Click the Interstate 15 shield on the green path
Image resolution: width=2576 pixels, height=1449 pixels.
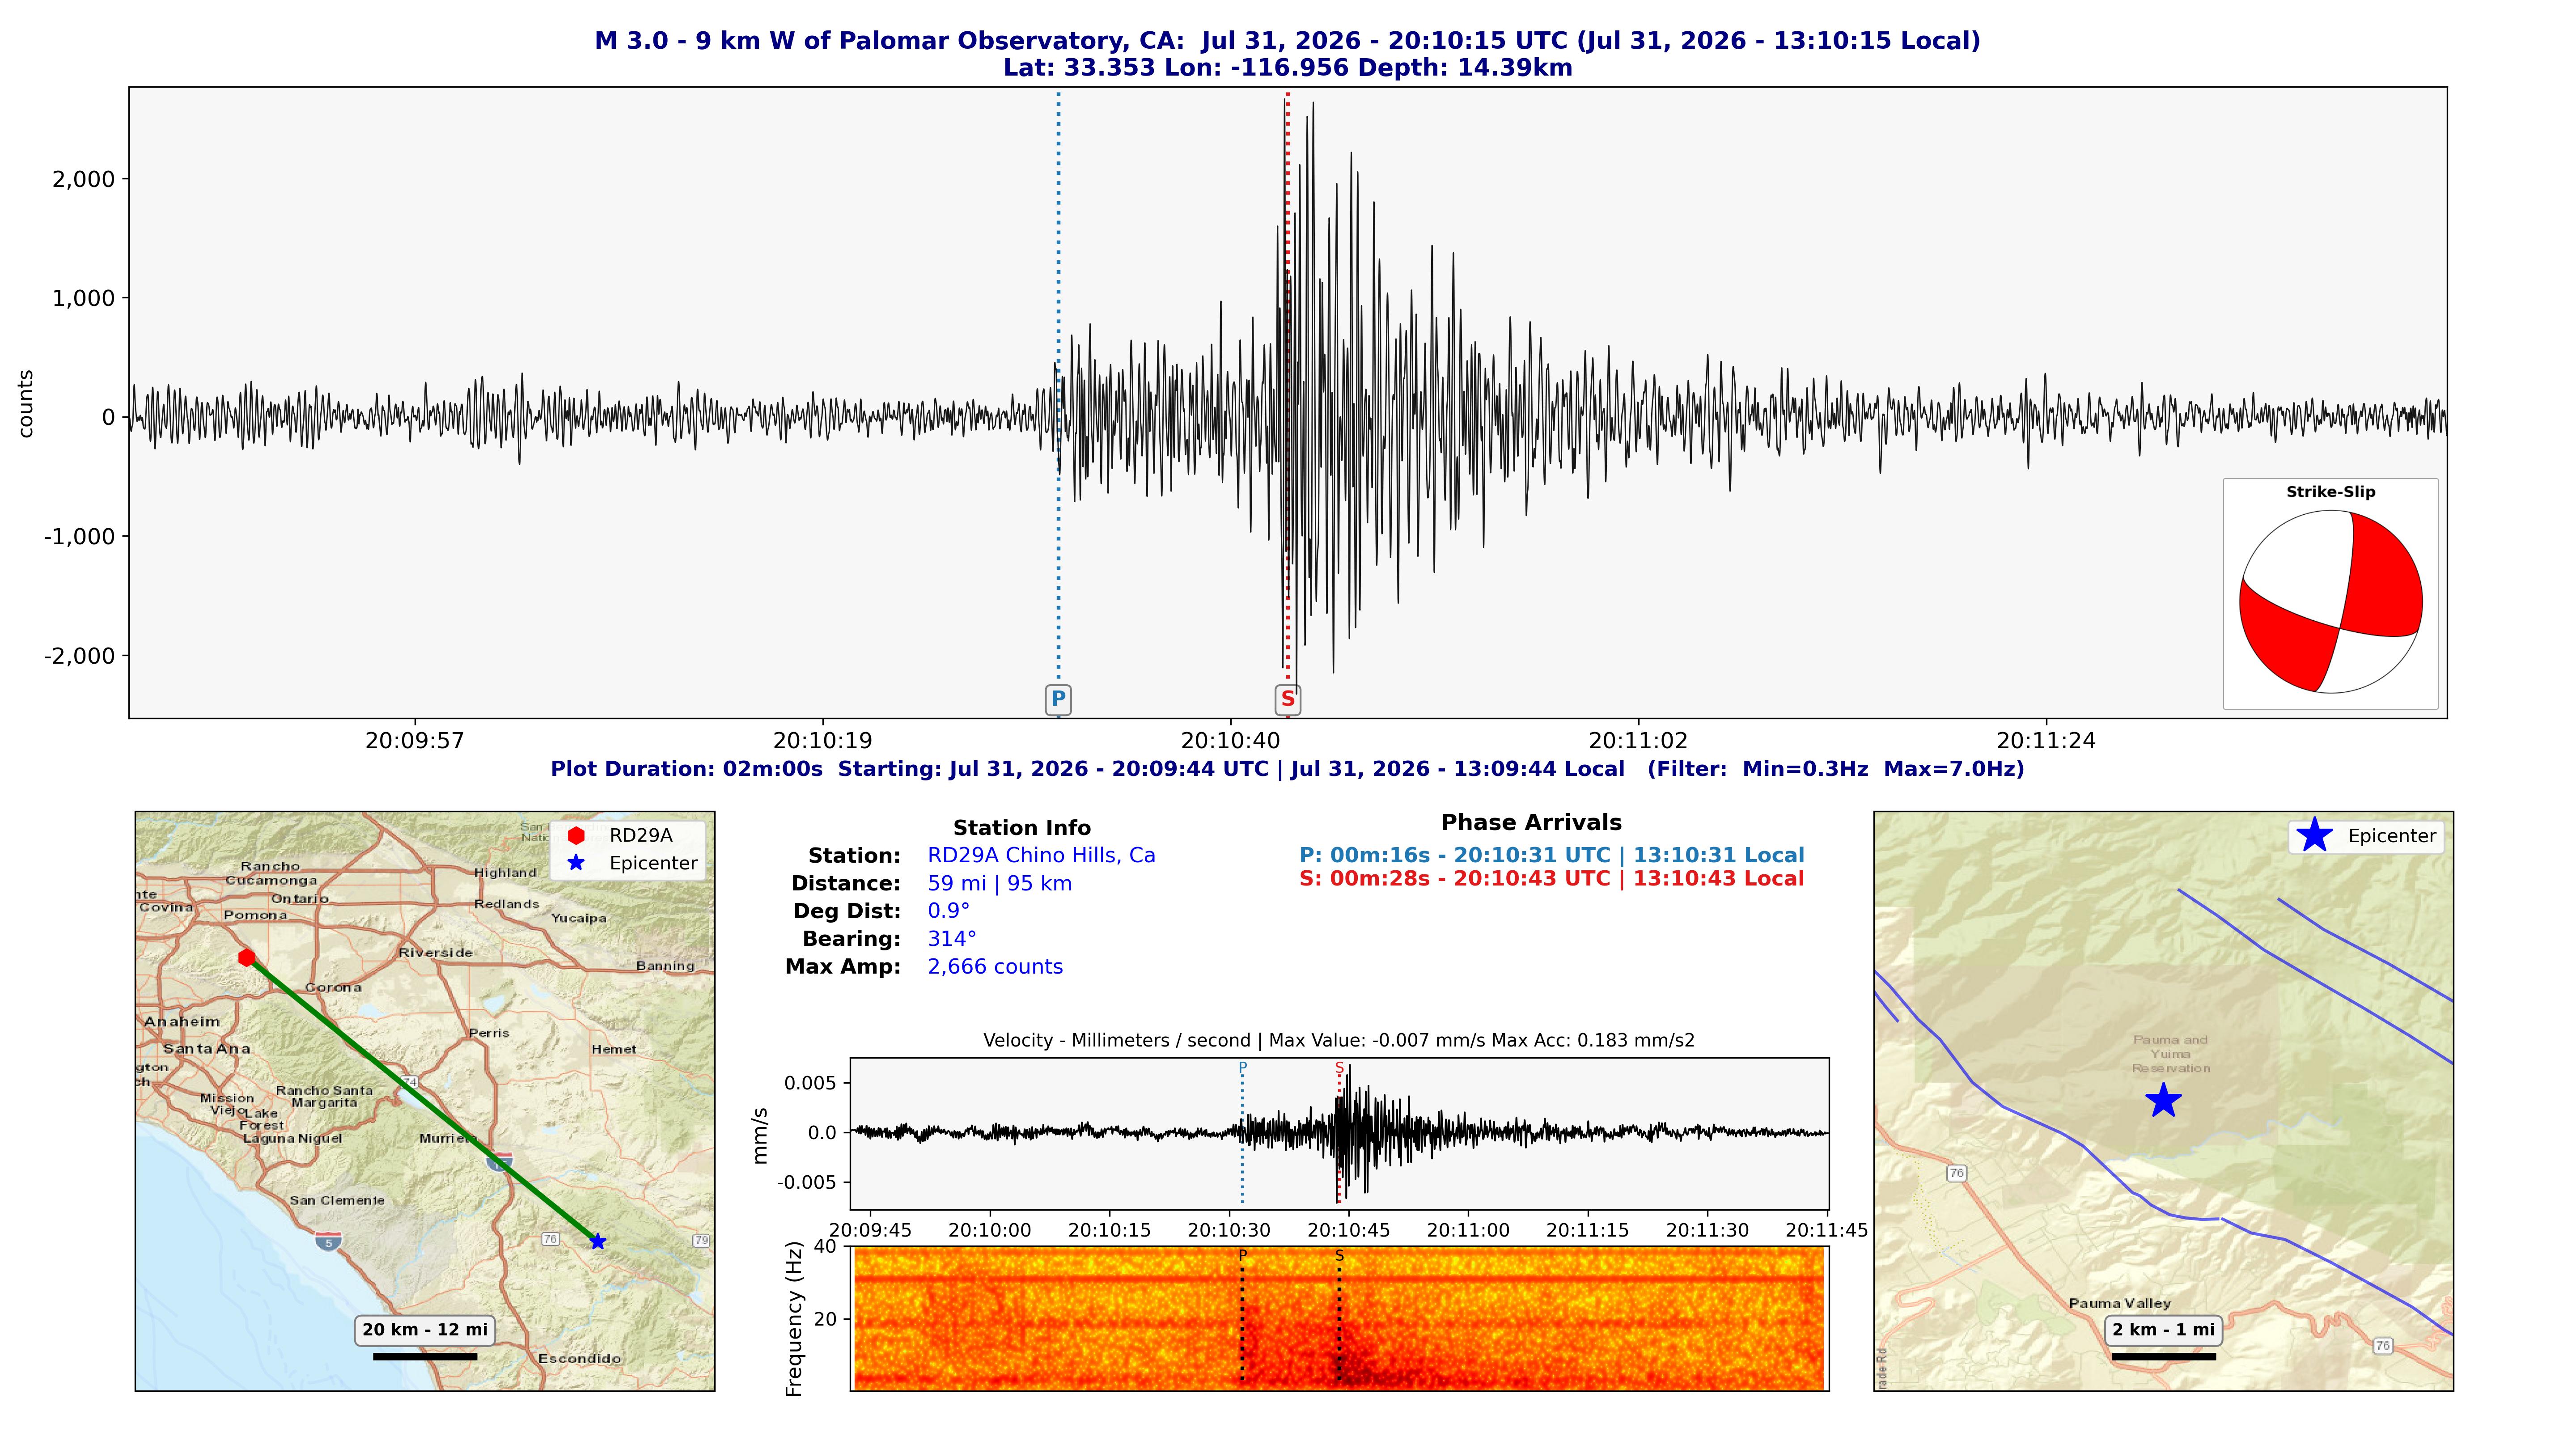[x=500, y=1161]
